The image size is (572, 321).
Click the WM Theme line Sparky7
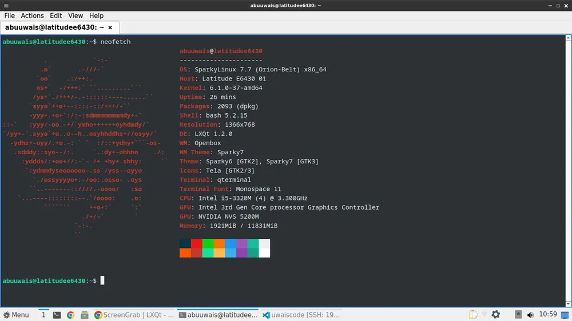(212, 153)
